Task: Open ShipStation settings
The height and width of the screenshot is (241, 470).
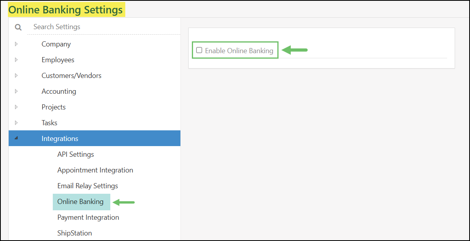Action: 74,233
